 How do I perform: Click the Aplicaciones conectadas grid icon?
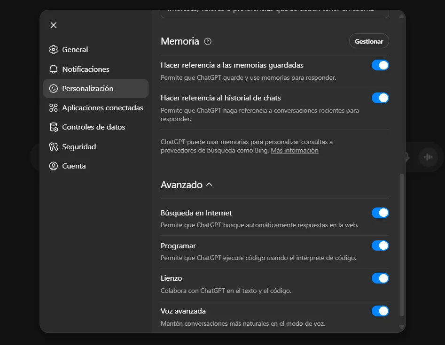point(54,108)
